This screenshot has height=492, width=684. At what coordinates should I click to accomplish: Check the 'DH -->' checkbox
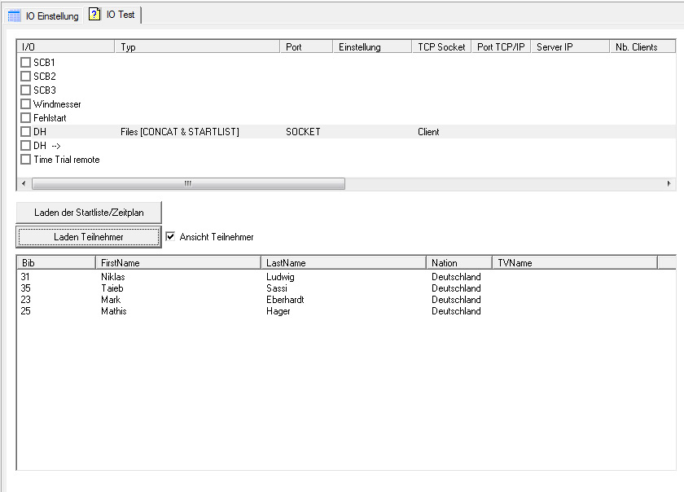(x=26, y=146)
